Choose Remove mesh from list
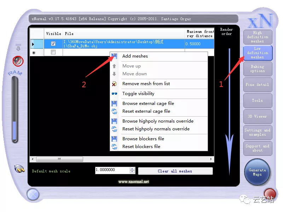The image size is (283, 212). (159, 84)
